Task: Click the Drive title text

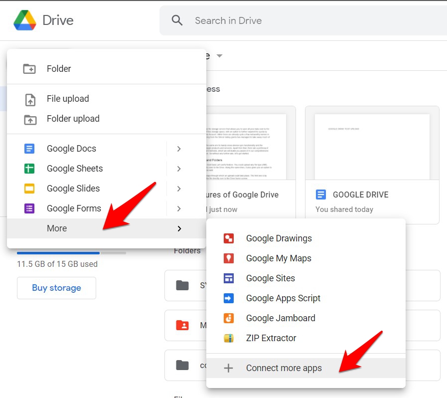Action: 58,20
